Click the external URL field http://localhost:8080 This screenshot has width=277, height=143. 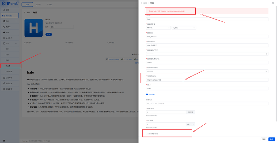pyautogui.click(x=207, y=80)
